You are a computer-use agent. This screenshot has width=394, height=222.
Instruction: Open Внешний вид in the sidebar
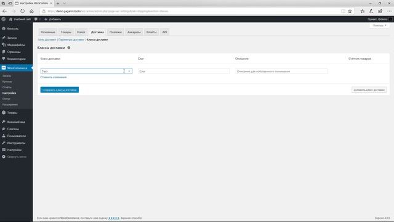(16, 122)
